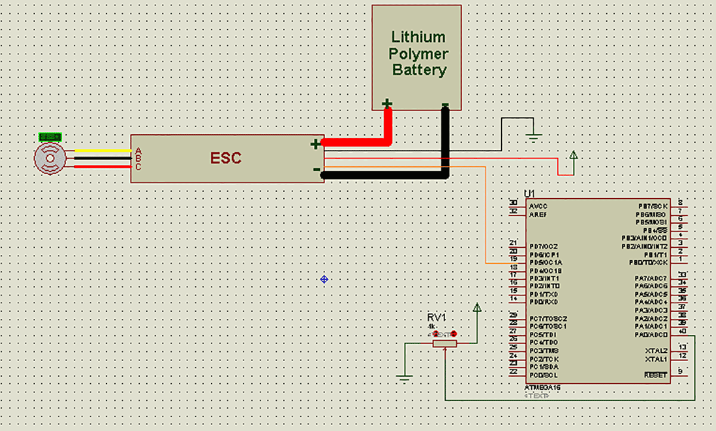Select the brushless motor symbol
716x431 pixels.
[x=49, y=159]
